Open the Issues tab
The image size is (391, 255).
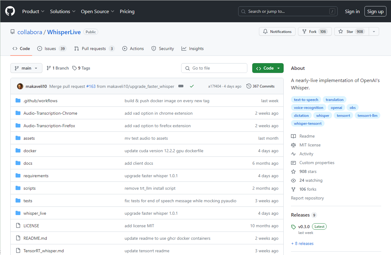(52, 48)
